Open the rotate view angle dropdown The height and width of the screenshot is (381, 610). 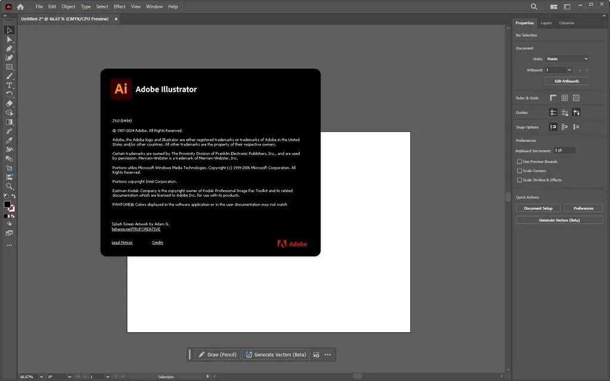[x=69, y=377]
